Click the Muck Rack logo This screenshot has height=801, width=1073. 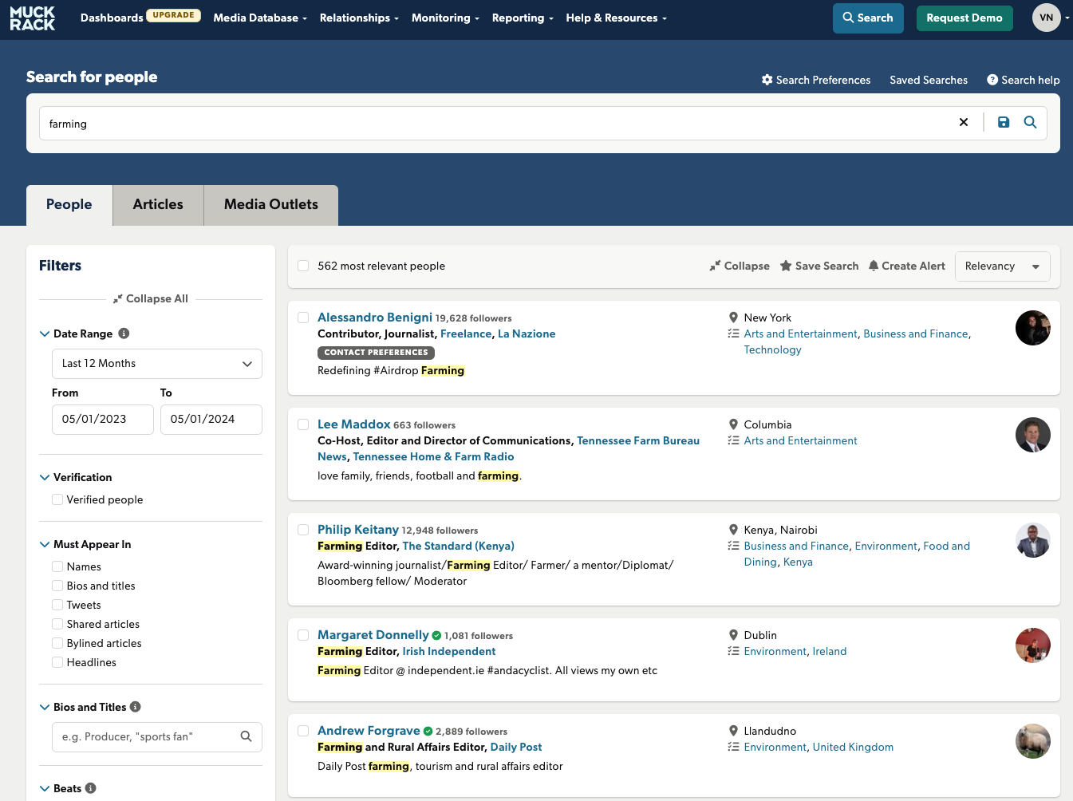click(x=33, y=18)
